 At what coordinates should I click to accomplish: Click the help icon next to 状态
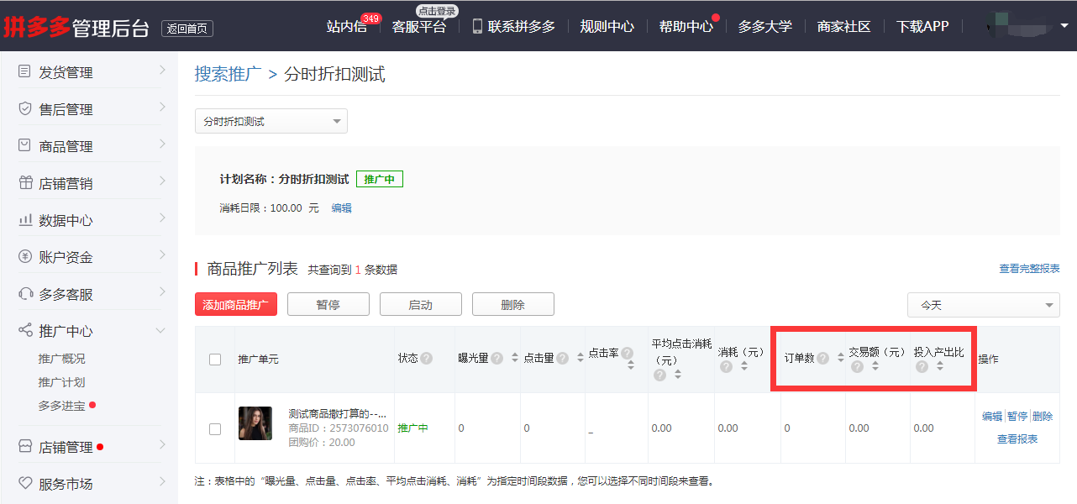pos(426,359)
